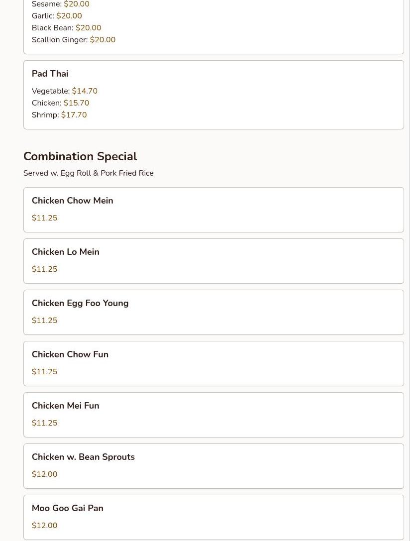
Task: Click the Served w. Egg Roll description text
Action: 88,173
